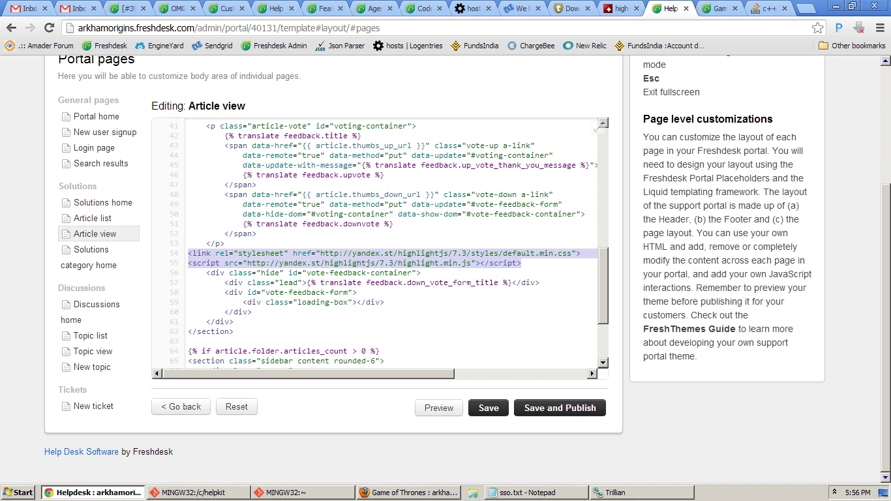Open Login page template
This screenshot has width=891, height=501.
pyautogui.click(x=94, y=147)
